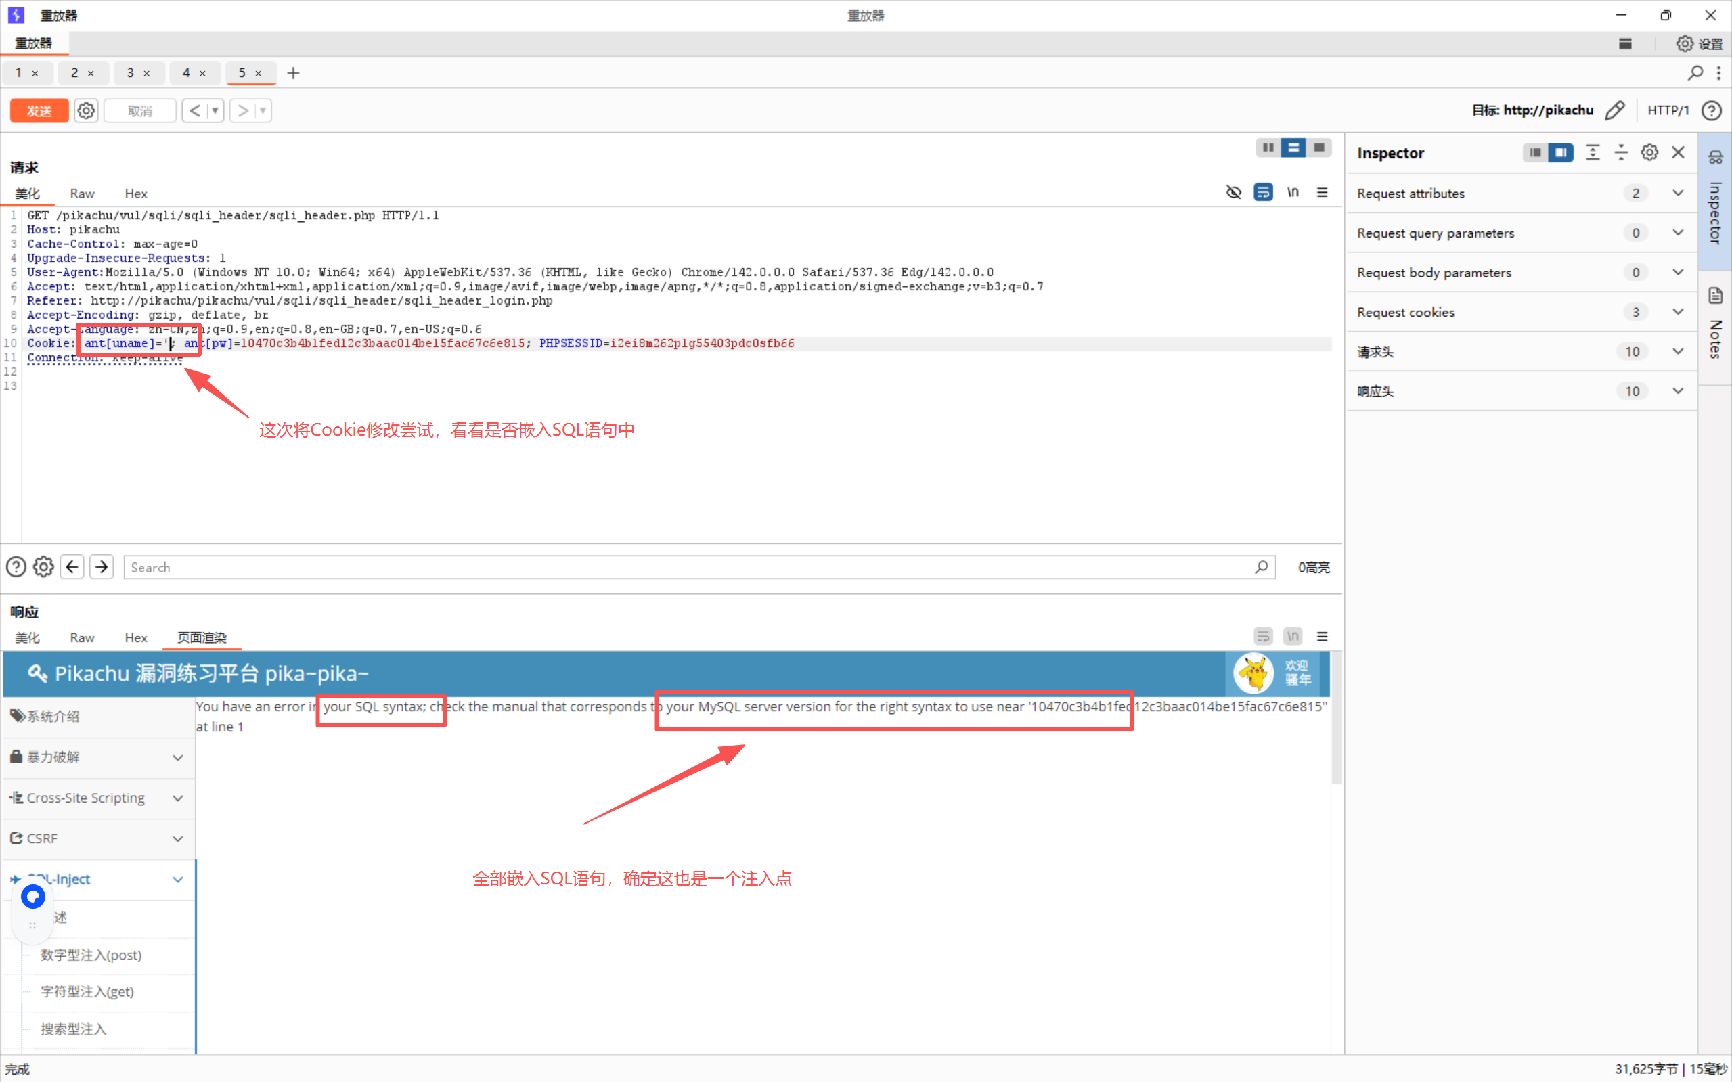Expand Request cookies section
Viewport: 1732px width, 1082px height.
click(x=1678, y=312)
